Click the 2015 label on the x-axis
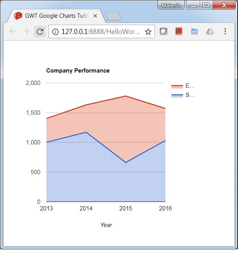Image resolution: width=238 pixels, height=254 pixels. pos(126,209)
